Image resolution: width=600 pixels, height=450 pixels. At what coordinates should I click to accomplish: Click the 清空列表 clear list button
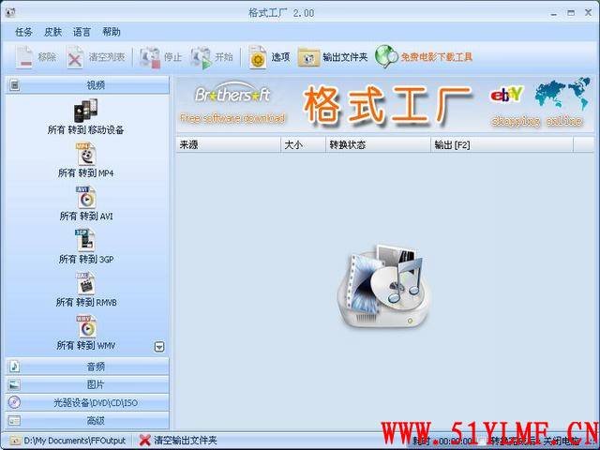(96, 57)
